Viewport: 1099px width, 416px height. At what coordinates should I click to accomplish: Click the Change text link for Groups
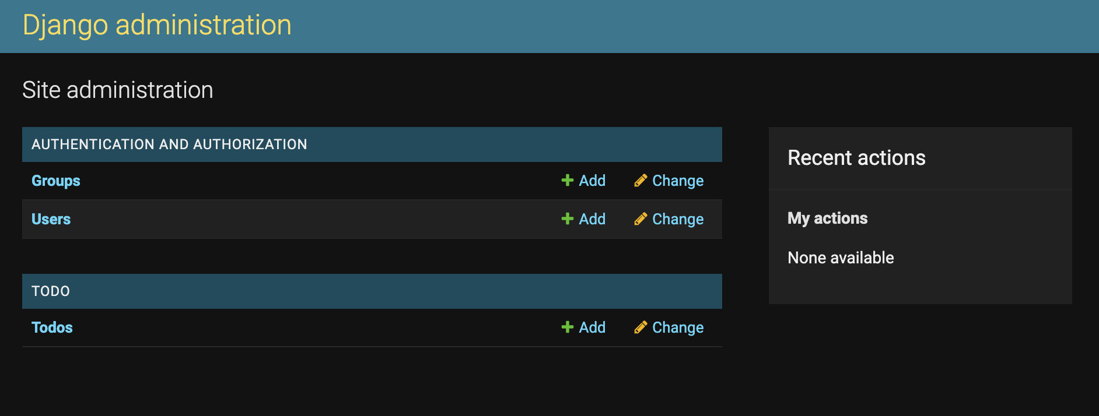click(678, 181)
